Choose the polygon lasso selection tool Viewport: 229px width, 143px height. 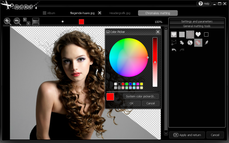174,43
